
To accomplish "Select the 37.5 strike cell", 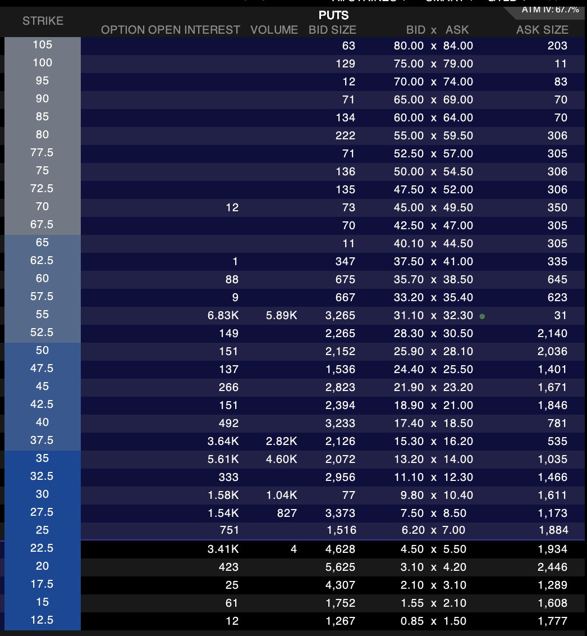I will click(43, 440).
